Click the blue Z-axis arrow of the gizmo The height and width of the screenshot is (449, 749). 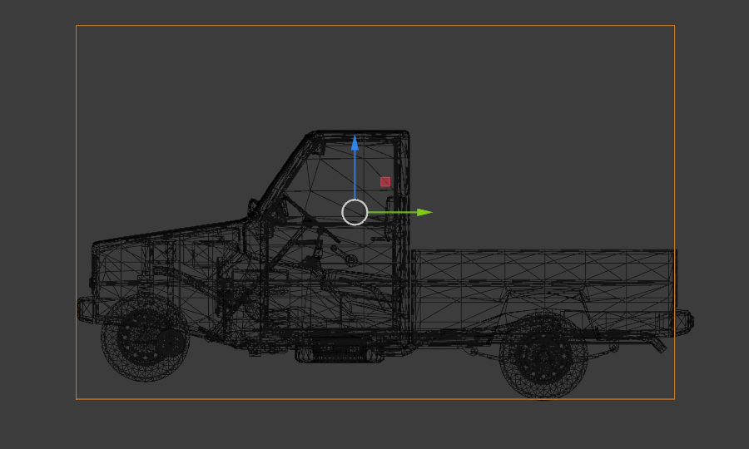click(x=355, y=167)
